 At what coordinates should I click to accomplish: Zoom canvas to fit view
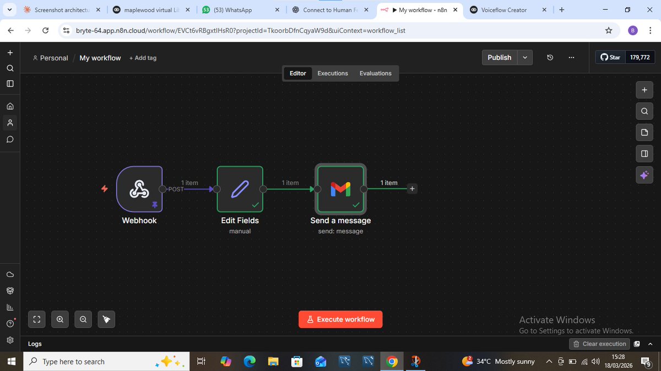point(37,319)
